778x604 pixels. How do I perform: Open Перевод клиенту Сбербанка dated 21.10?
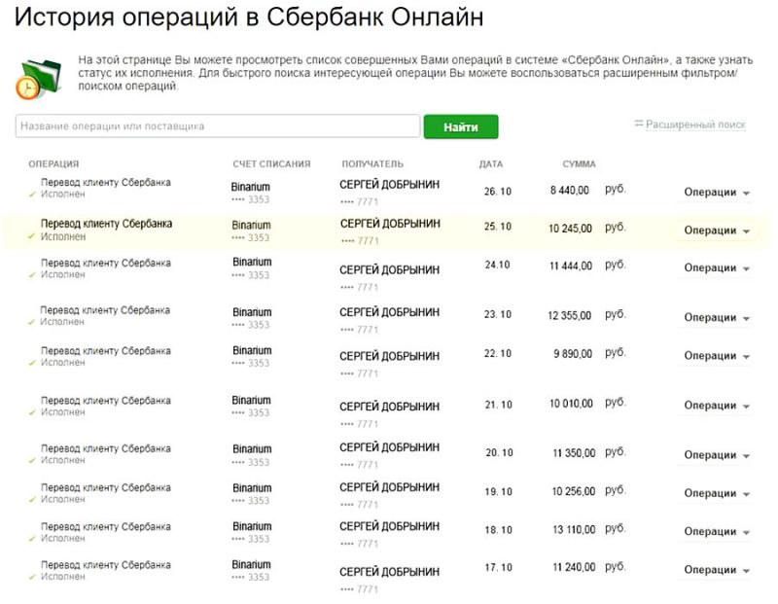(106, 400)
